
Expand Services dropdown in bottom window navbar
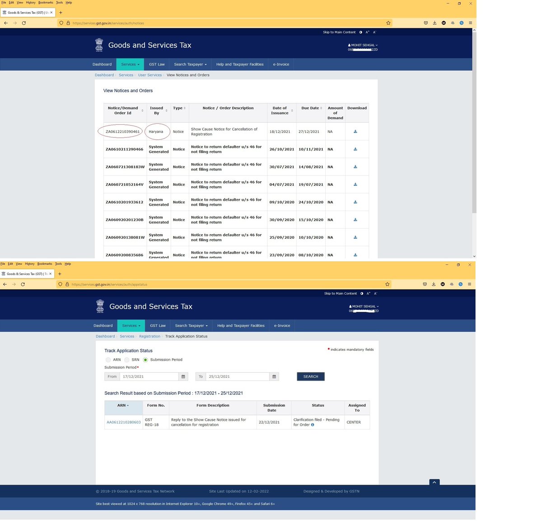pos(131,325)
